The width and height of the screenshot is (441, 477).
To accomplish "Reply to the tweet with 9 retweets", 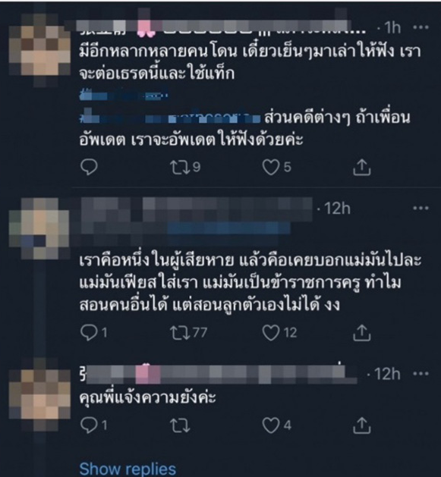I will click(x=89, y=167).
